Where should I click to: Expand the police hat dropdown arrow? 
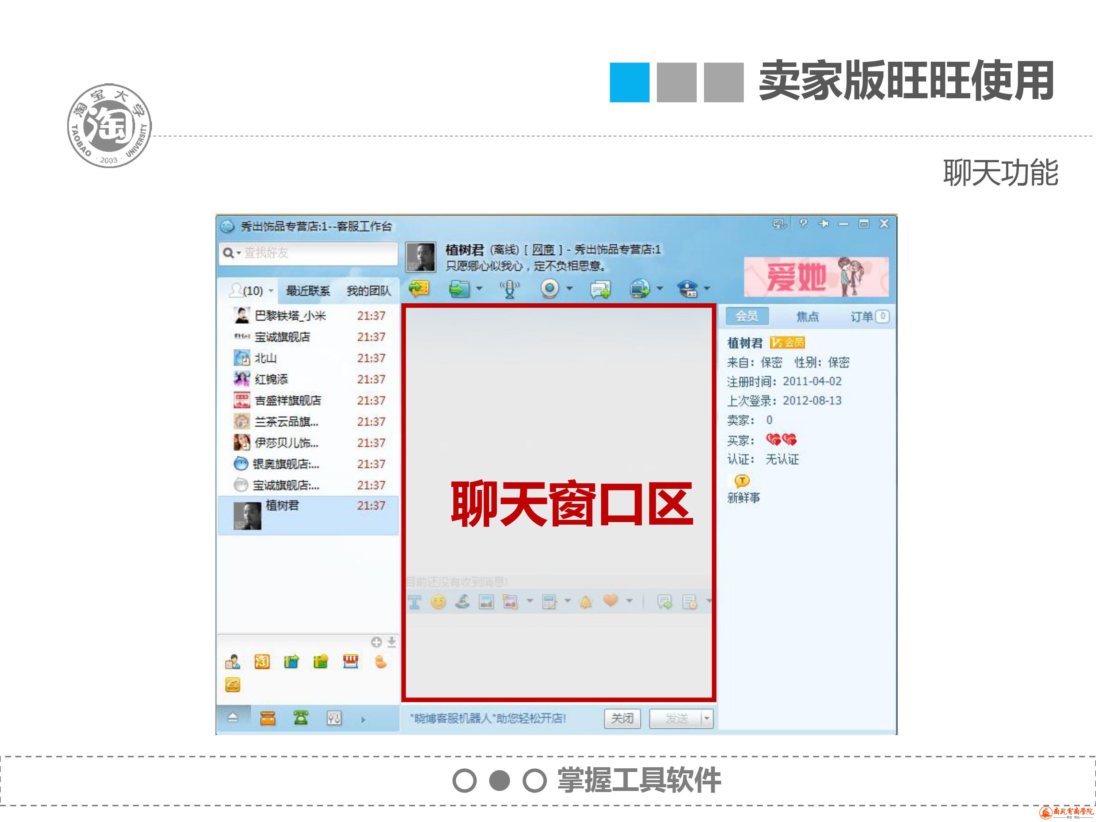tap(708, 288)
